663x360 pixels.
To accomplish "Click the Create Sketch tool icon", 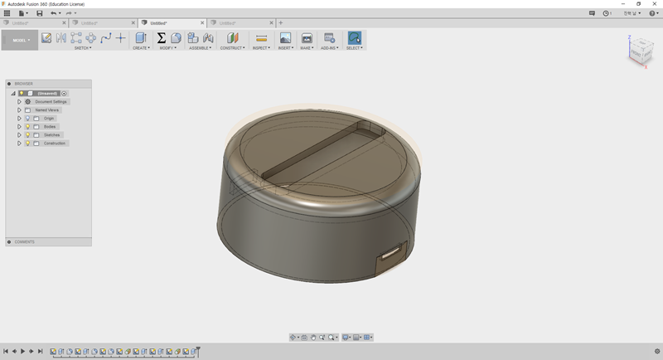I will (46, 38).
